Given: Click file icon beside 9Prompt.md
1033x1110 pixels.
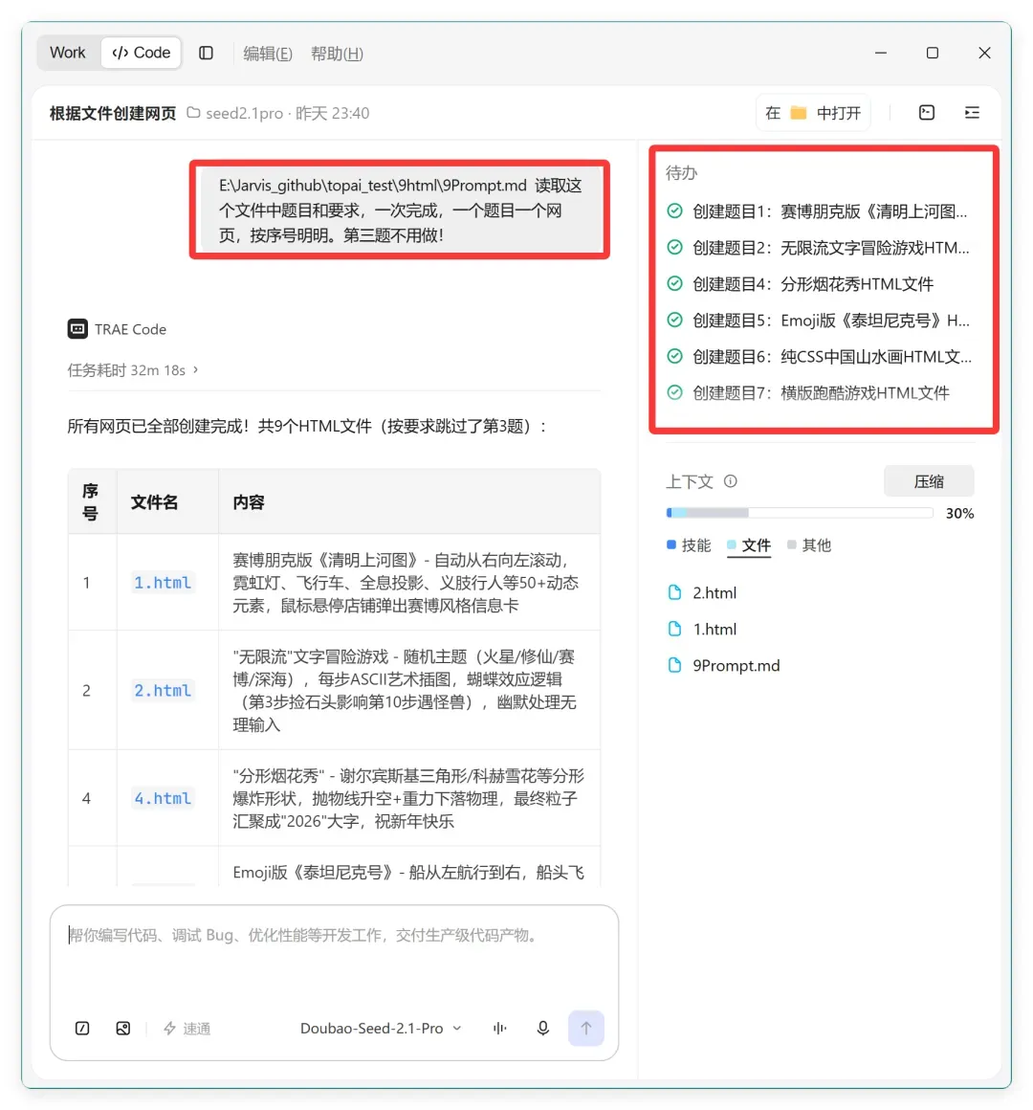Looking at the screenshot, I should pyautogui.click(x=674, y=665).
